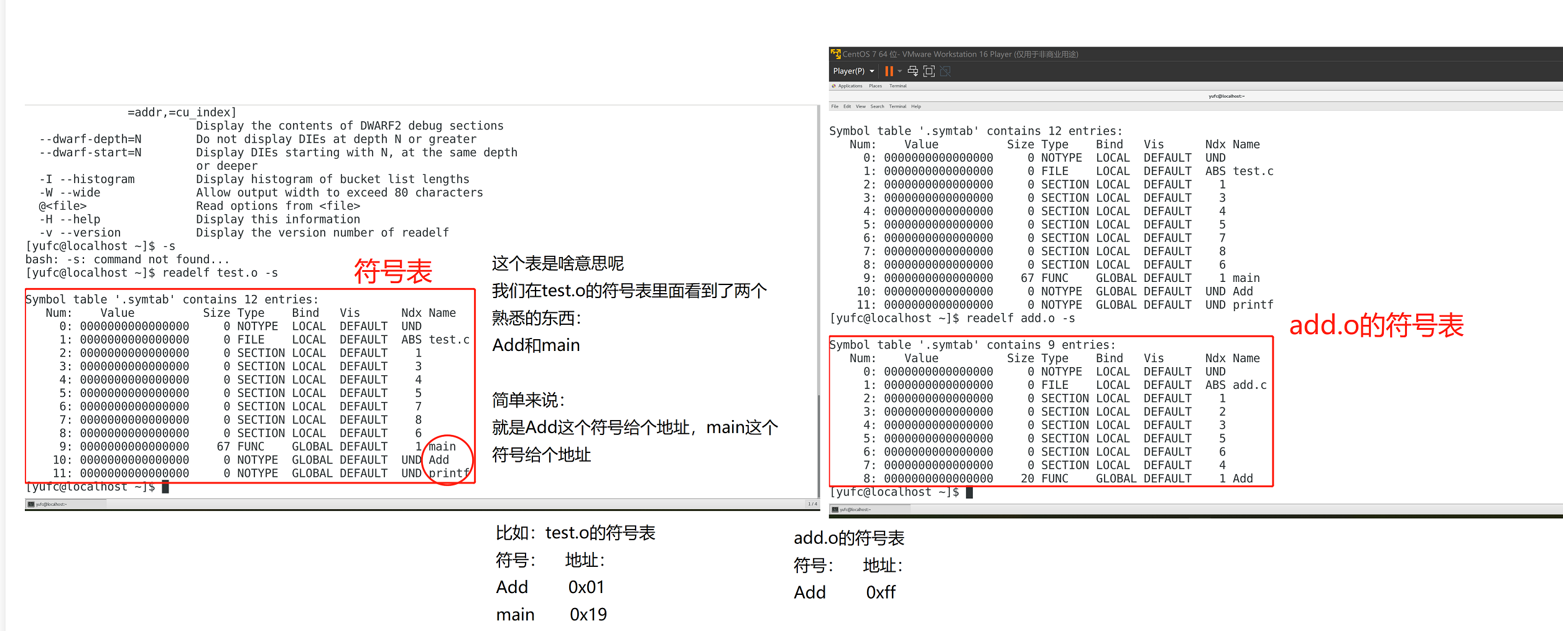Click the red '符号表' heading
The height and width of the screenshot is (631, 1563).
[x=393, y=272]
